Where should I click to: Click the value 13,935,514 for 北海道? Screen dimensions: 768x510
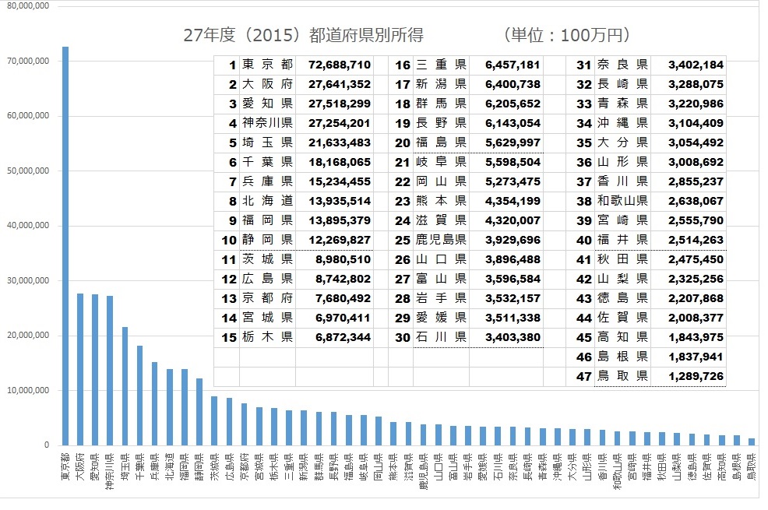340,201
